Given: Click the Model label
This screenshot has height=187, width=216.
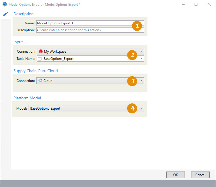Looking at the screenshot, I should point(22,109).
